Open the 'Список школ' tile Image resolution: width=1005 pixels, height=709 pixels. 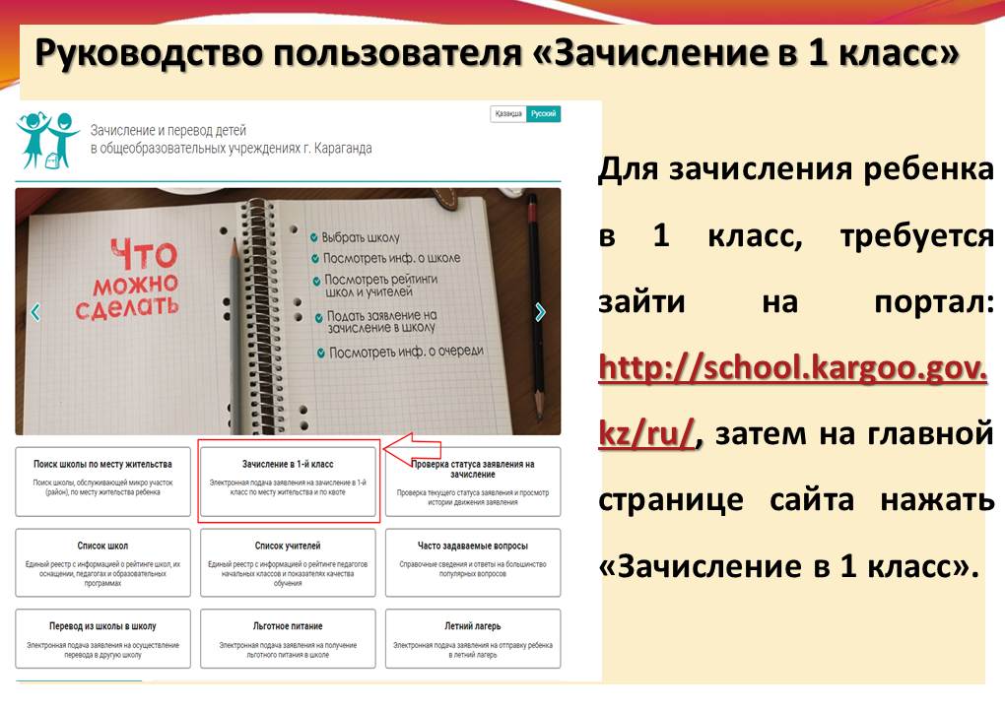[102, 562]
